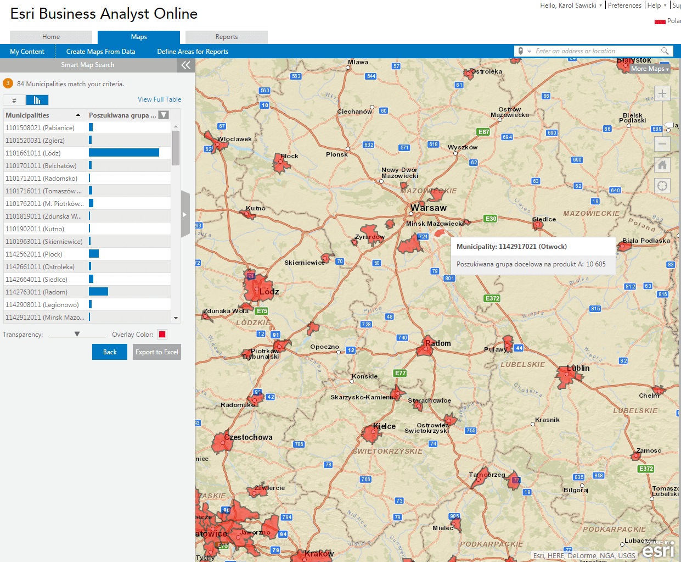Zoom in on the map
This screenshot has width=681, height=562.
point(662,93)
